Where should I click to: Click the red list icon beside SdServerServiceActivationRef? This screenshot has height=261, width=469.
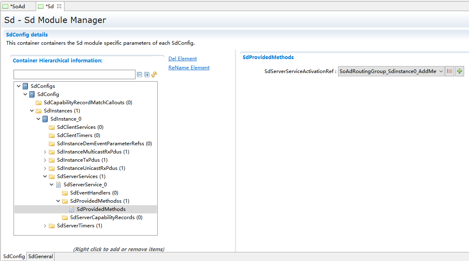[450, 71]
